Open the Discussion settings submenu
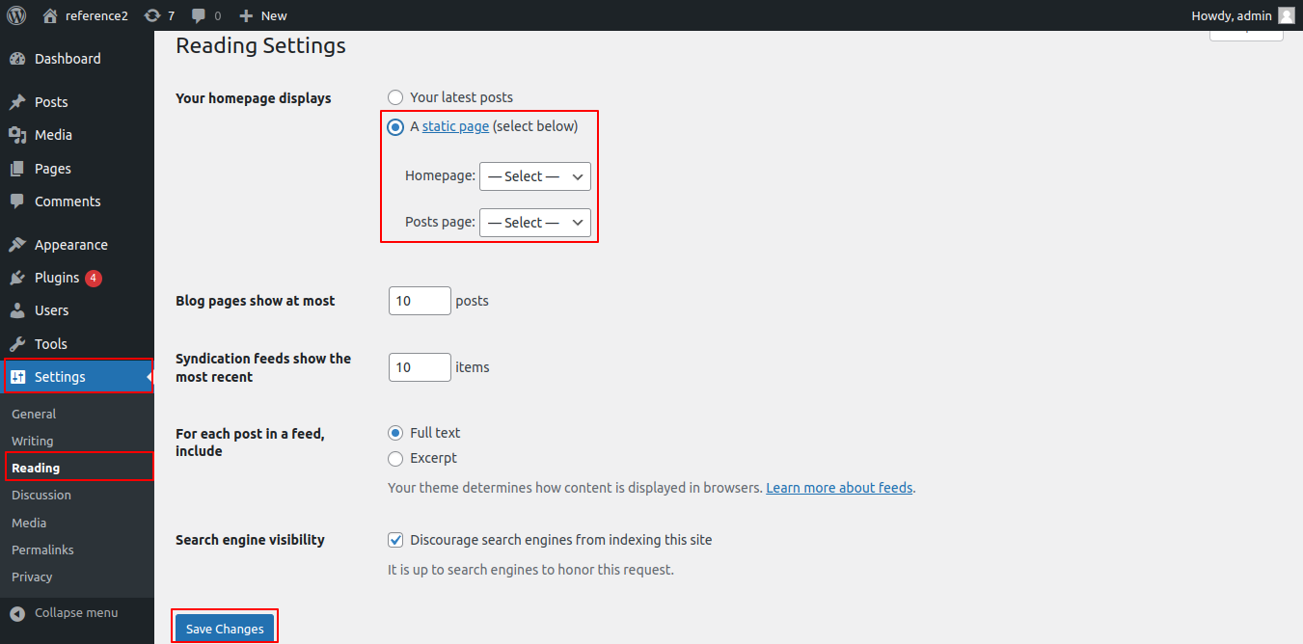 (x=41, y=495)
